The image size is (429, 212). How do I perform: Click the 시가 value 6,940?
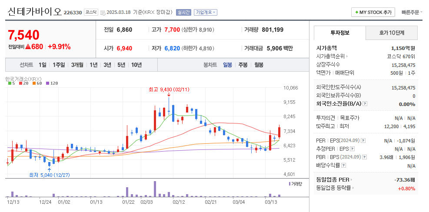124,48
